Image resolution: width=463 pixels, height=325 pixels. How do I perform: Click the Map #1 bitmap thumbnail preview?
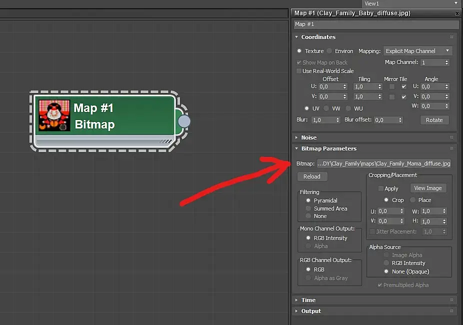pyautogui.click(x=54, y=115)
